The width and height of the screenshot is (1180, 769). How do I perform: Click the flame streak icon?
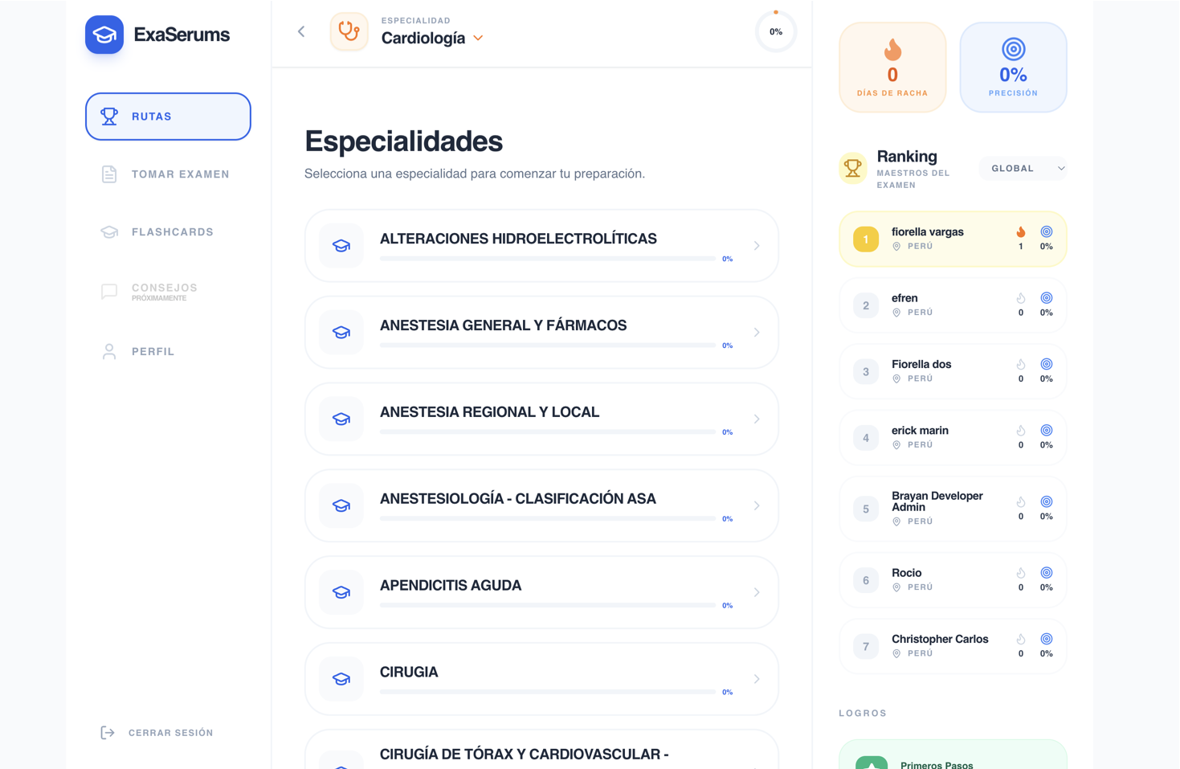tap(892, 50)
